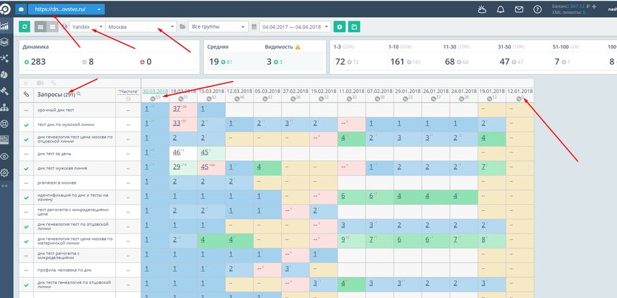This screenshot has width=617, height=298.
Task: Open the mail messages icon
Action: coord(519,10)
